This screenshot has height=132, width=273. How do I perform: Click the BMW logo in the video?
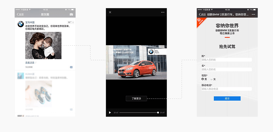pyautogui.click(x=151, y=52)
